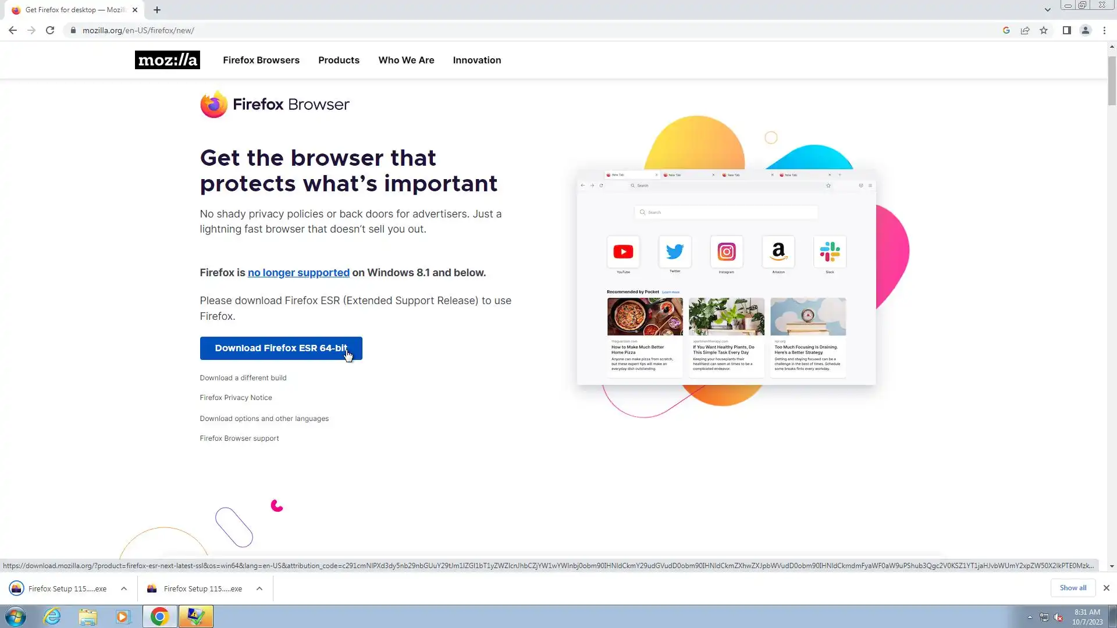This screenshot has height=628, width=1117.
Task: Expand second Firefox Setup download chevron
Action: tap(259, 588)
